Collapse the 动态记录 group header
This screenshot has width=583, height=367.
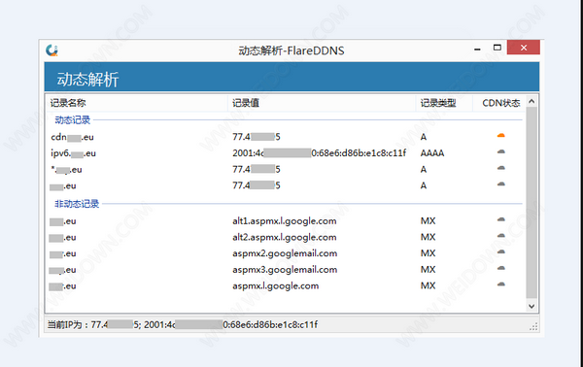pos(73,120)
